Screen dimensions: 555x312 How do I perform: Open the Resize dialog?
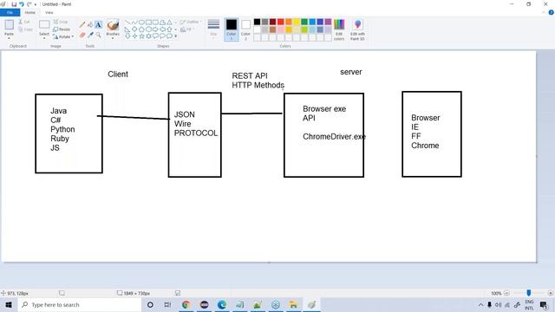[62, 29]
